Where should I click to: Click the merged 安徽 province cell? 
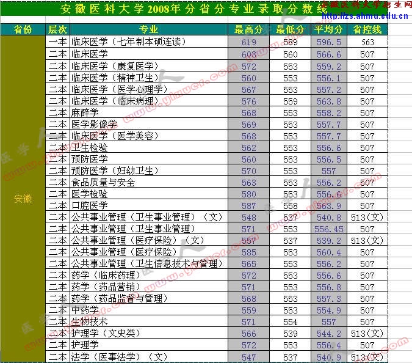23,199
